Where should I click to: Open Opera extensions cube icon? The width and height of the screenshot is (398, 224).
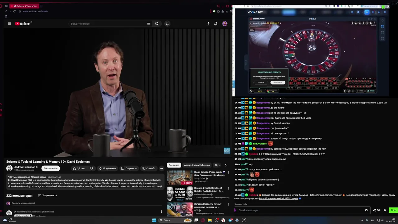pyautogui.click(x=218, y=11)
